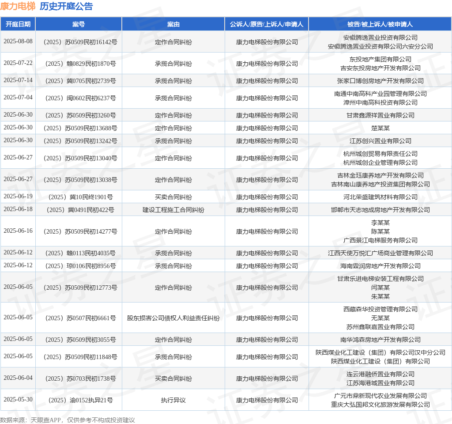Select date cell 2025-06-18
452x424 pixels.
[x=18, y=209]
